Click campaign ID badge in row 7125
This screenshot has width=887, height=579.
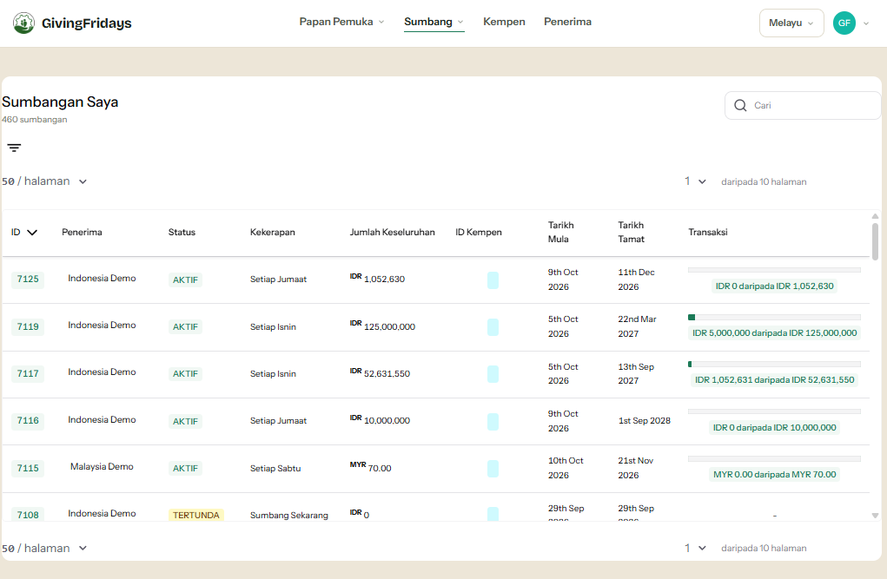point(493,280)
